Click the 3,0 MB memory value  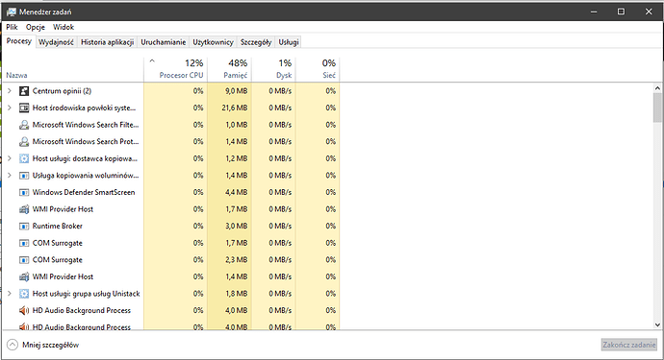click(237, 226)
